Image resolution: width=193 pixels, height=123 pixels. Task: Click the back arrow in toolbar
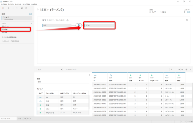(x=9, y=8)
